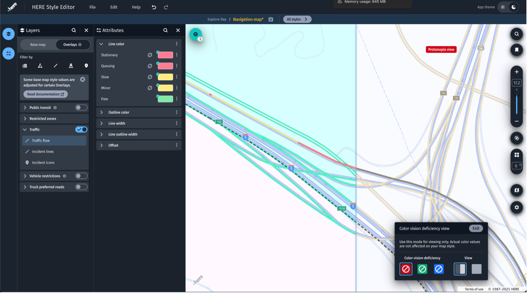Close the Attributes panel
This screenshot has width=528, height=293.
179,31
